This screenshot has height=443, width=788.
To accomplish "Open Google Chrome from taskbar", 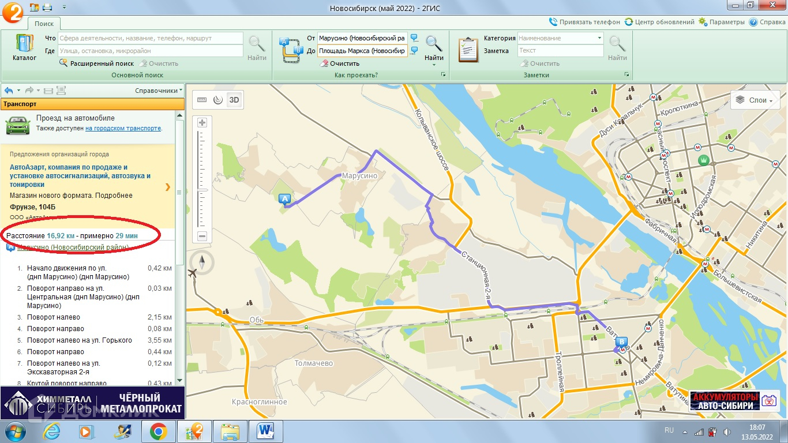I will click(x=159, y=431).
